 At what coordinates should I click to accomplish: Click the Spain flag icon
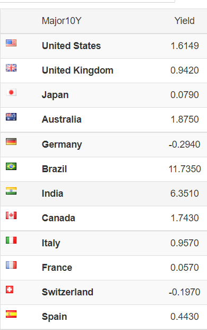[x=11, y=314]
